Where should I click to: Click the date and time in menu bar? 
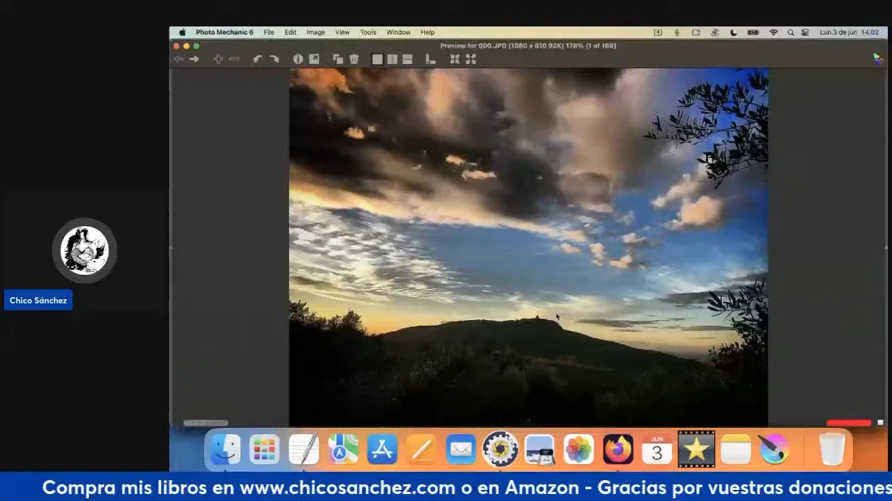coord(849,32)
